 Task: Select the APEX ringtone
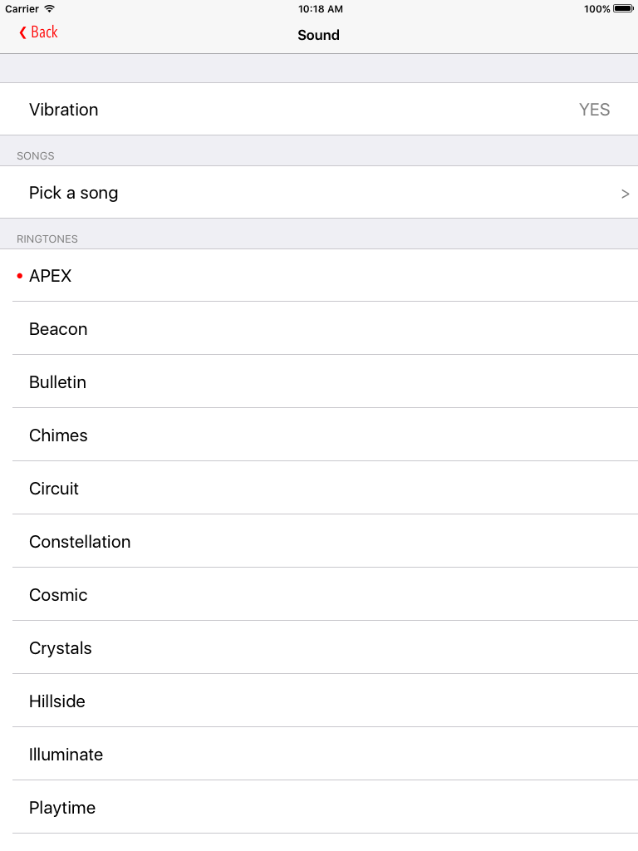tap(51, 276)
